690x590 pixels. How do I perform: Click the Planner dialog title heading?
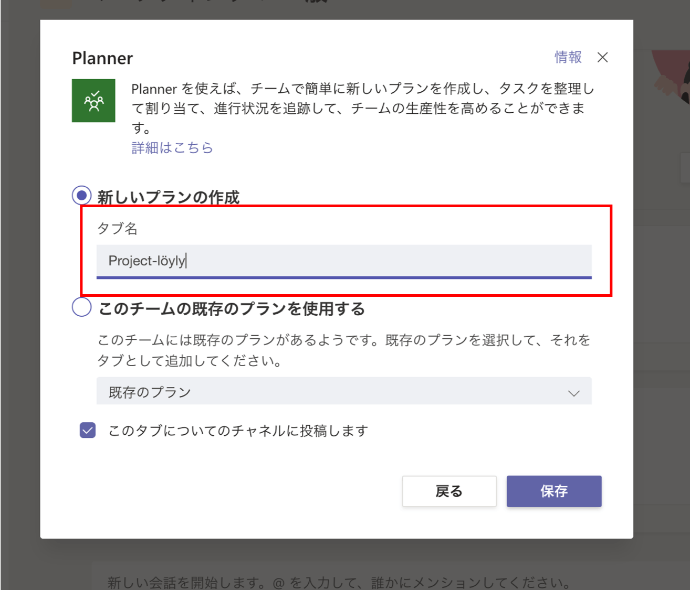(x=102, y=58)
